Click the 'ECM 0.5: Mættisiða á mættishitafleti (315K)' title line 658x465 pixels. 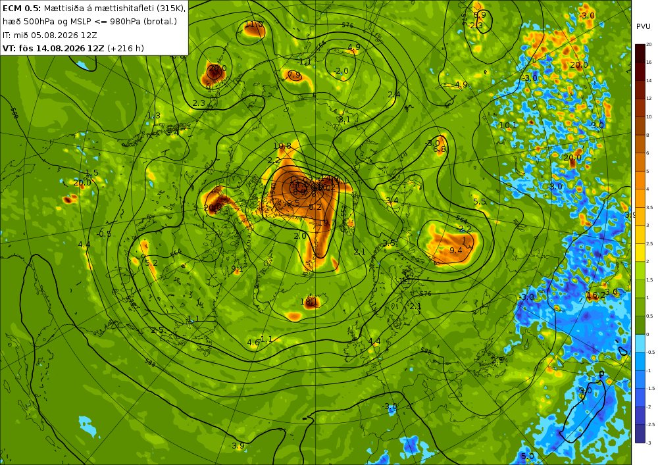coord(94,8)
